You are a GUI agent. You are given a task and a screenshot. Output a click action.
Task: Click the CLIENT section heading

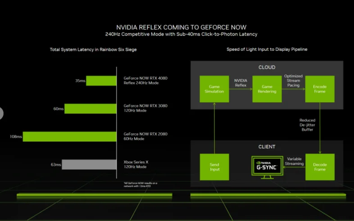coord(267,147)
